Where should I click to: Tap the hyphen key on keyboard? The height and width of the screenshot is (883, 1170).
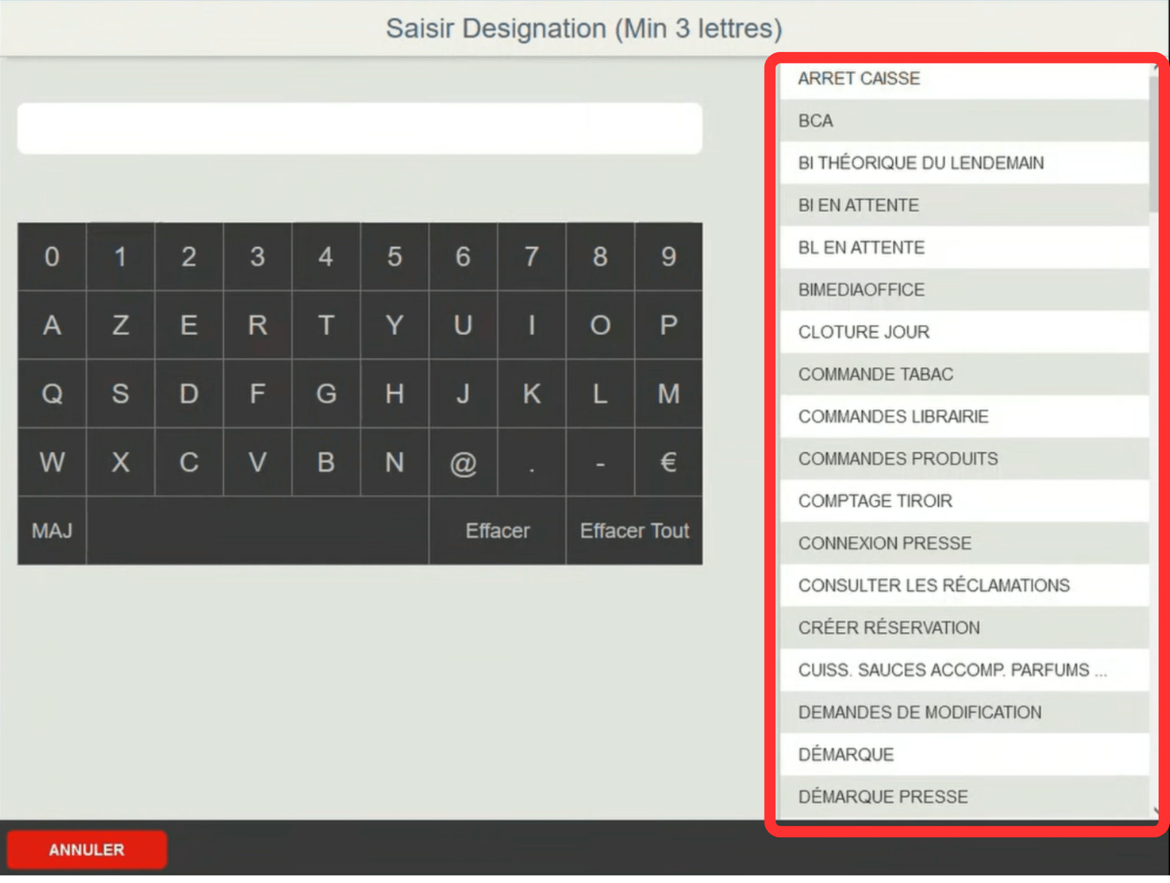coord(600,462)
